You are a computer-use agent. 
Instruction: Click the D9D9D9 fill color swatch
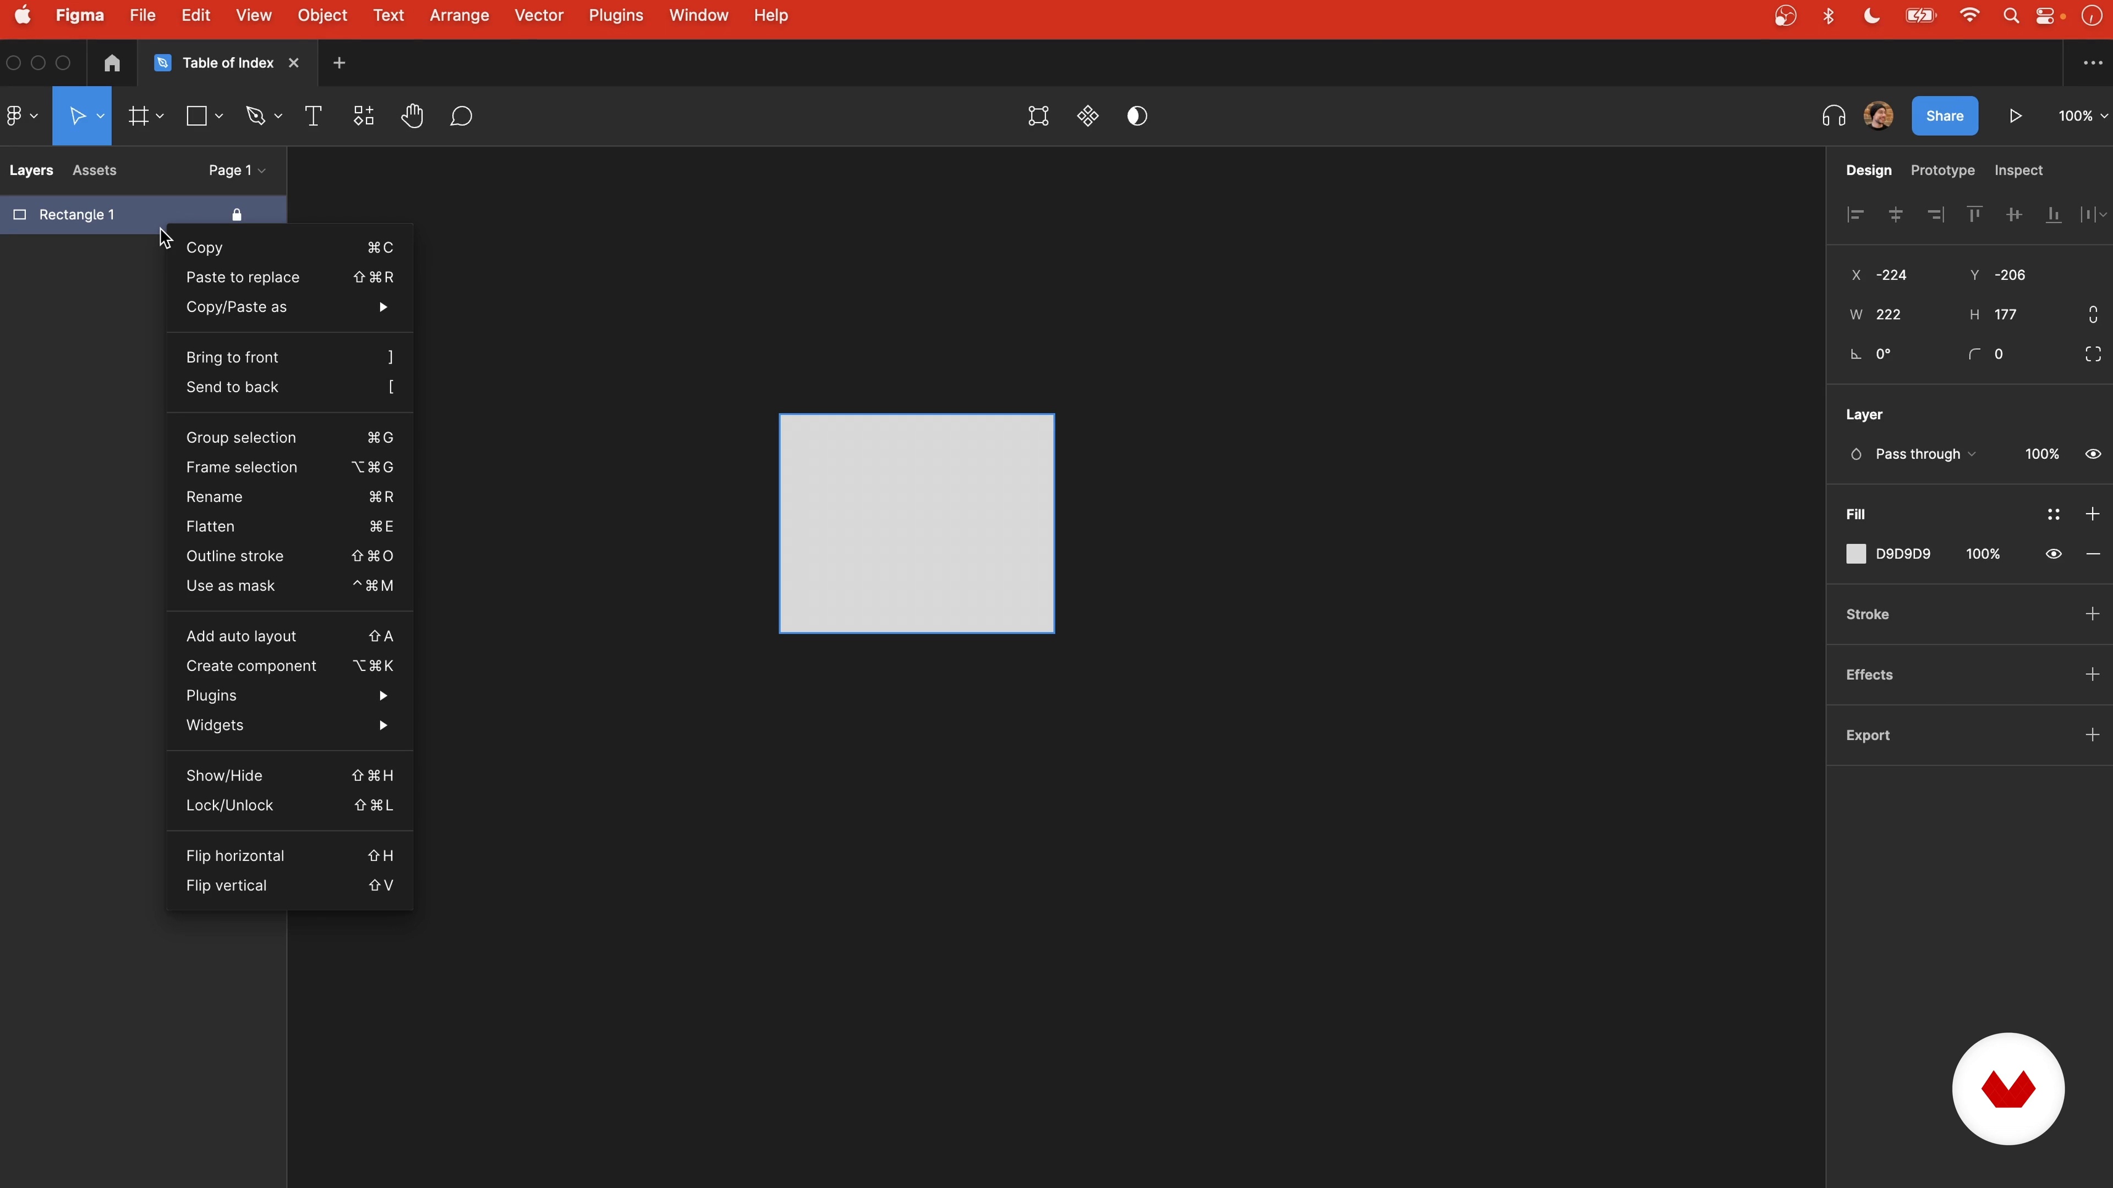(x=1855, y=554)
